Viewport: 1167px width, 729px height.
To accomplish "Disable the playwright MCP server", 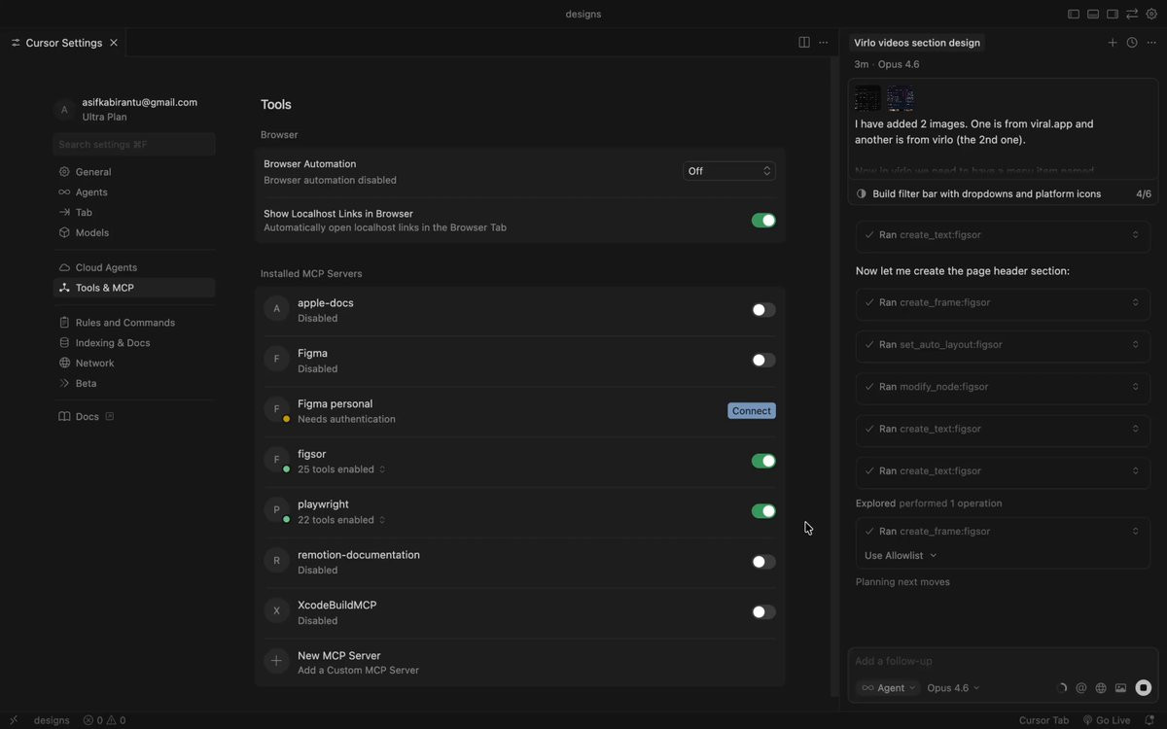I will [x=763, y=511].
